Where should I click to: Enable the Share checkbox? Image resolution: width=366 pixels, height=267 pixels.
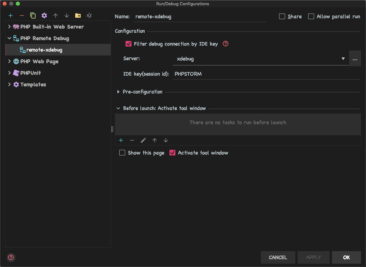(x=282, y=17)
